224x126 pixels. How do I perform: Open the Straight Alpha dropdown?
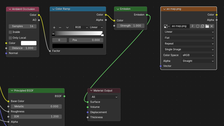coord(197,61)
